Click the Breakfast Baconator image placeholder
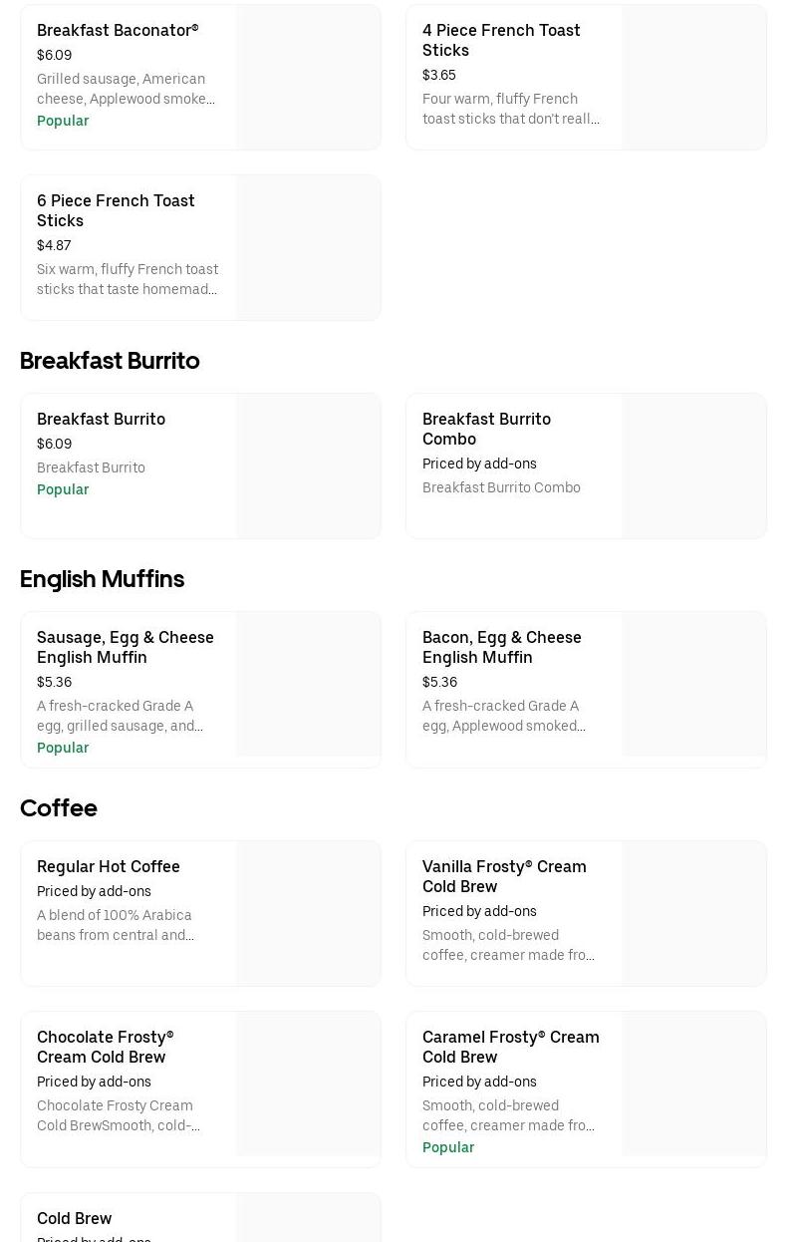The width and height of the screenshot is (801, 1242). point(308,78)
